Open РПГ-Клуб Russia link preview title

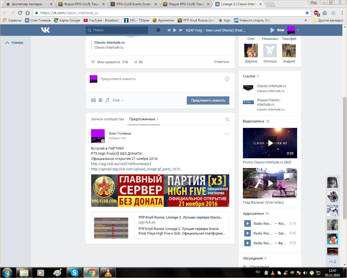click(180, 217)
